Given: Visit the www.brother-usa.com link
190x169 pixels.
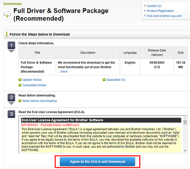Looking at the screenshot, I should pyautogui.click(x=164, y=16).
